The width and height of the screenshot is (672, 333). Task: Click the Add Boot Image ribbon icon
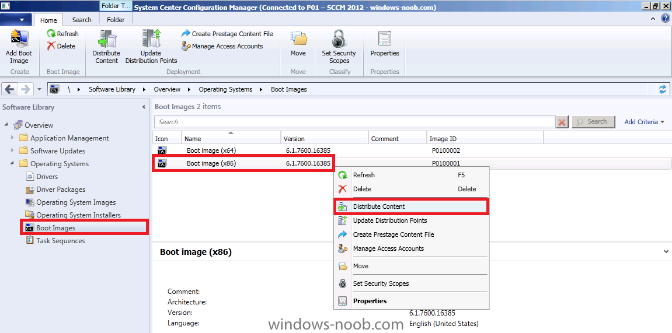[19, 38]
